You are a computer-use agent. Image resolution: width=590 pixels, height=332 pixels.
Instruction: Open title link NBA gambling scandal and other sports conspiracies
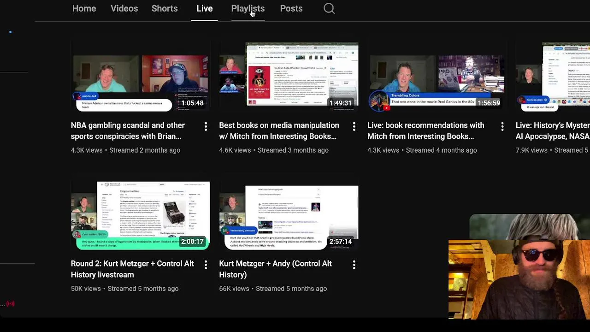pyautogui.click(x=128, y=131)
